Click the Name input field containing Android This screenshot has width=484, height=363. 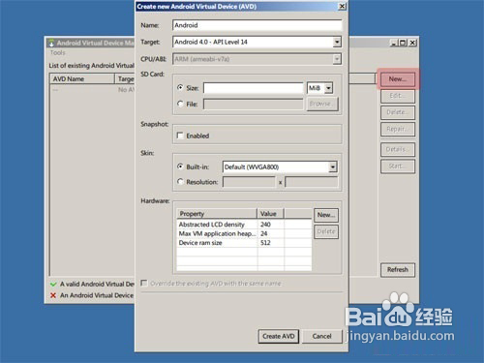pos(257,25)
